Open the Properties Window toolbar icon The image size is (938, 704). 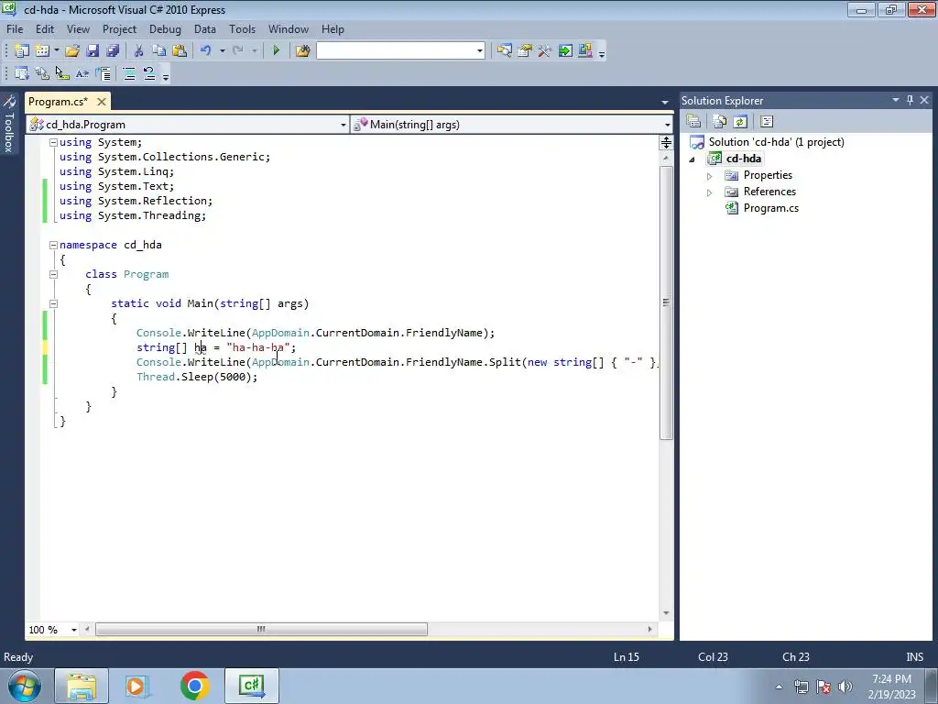click(x=525, y=51)
